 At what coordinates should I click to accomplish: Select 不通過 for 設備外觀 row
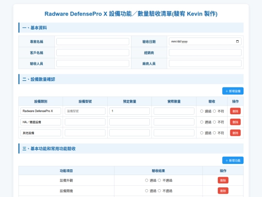159,180
